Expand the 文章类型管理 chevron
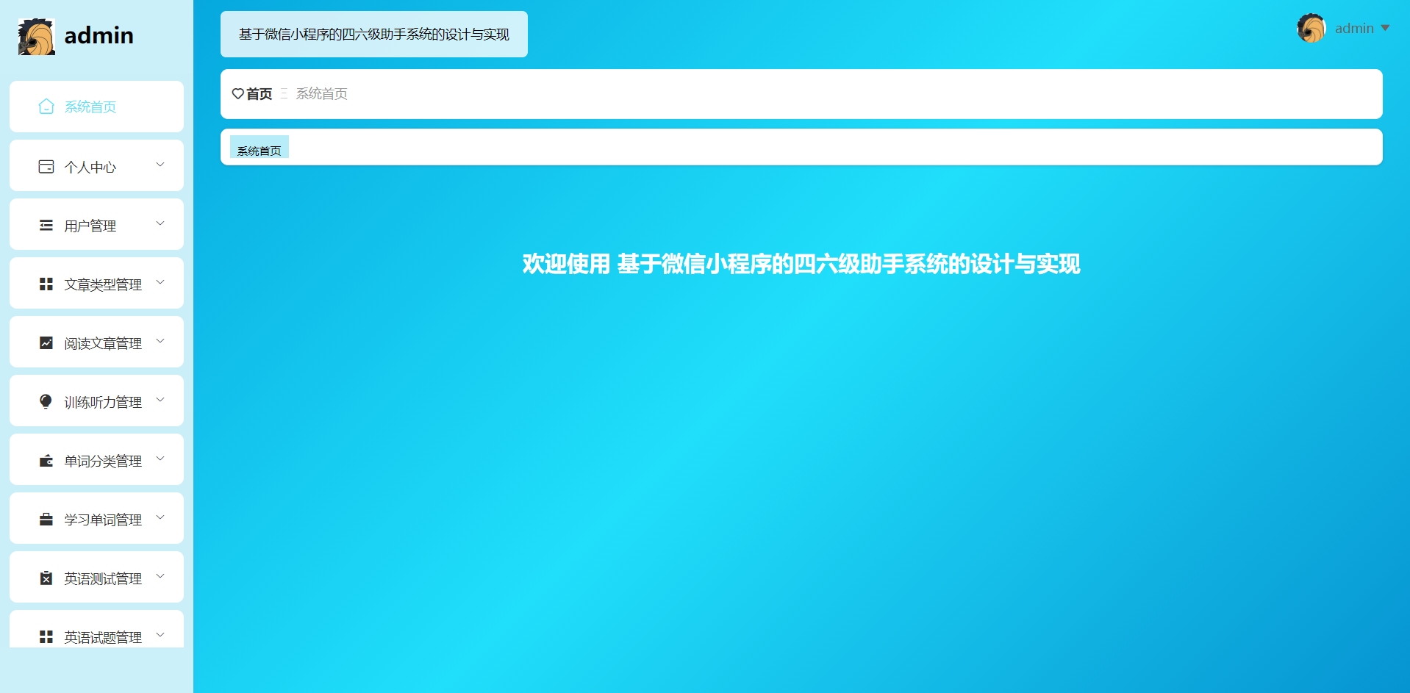This screenshot has width=1410, height=693. [160, 282]
